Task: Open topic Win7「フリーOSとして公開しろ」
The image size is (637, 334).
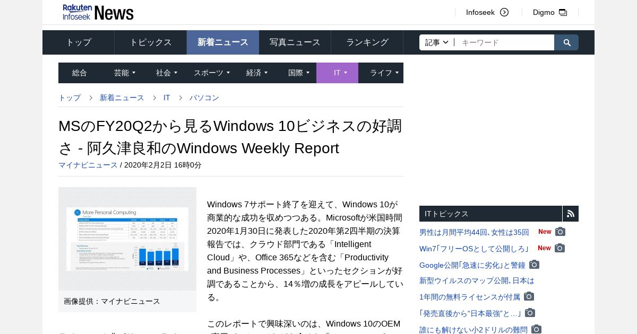Action: tap(474, 249)
